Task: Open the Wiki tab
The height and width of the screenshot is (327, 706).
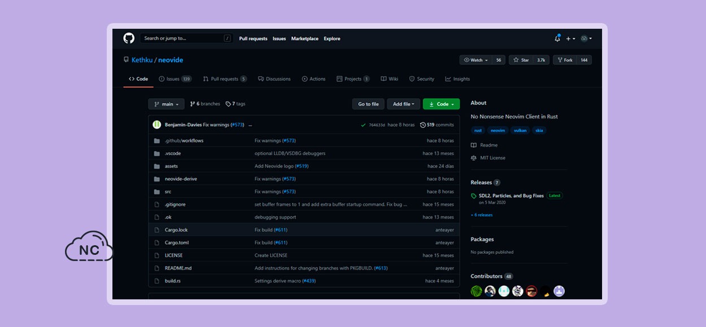Action: [x=389, y=79]
